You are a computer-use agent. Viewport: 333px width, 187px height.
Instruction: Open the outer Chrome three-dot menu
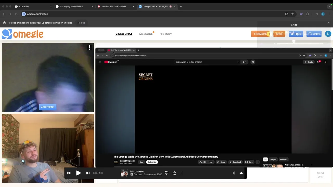click(329, 14)
